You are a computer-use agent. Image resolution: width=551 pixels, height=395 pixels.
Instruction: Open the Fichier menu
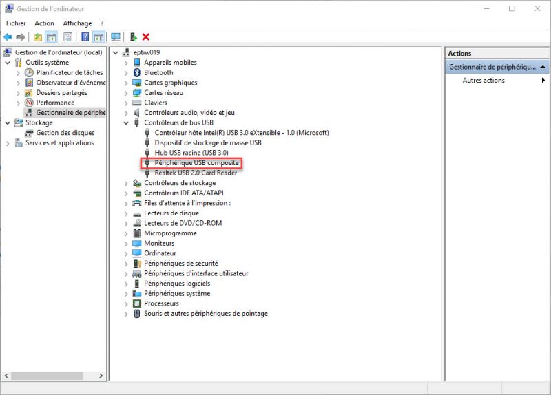(x=16, y=23)
